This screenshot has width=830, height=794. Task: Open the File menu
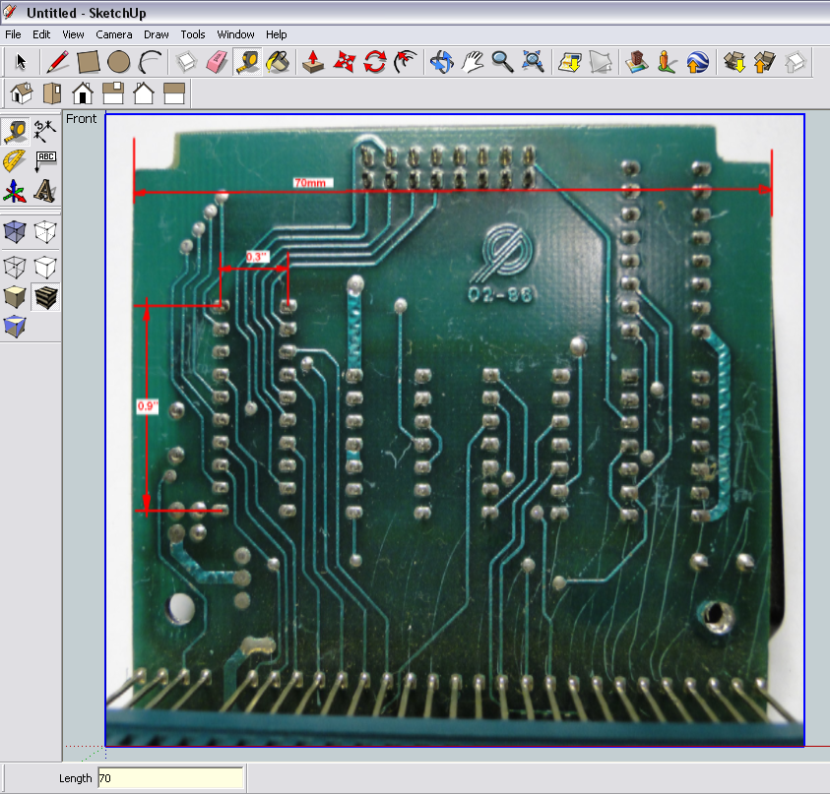click(13, 34)
